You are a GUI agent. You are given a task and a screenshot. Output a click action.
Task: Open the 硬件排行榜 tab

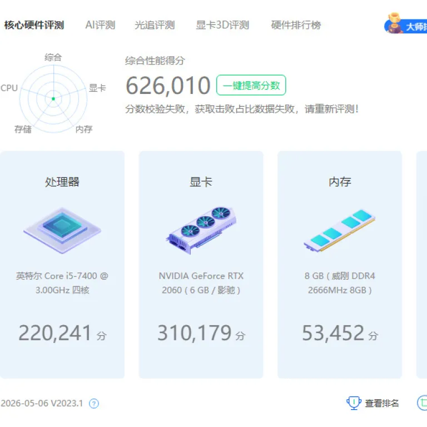pos(296,25)
